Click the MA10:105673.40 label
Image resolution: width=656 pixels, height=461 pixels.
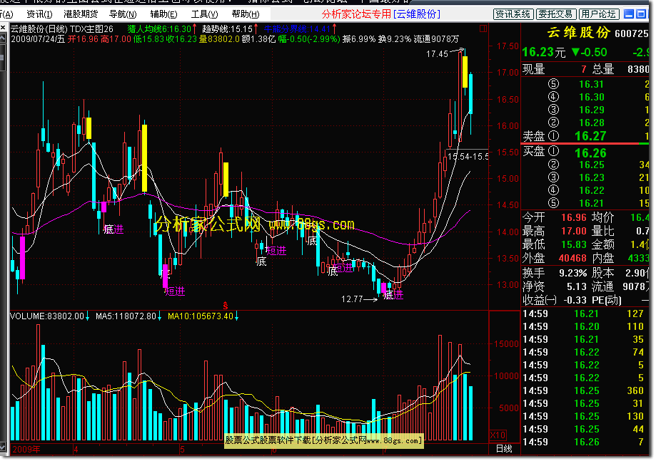pos(201,316)
